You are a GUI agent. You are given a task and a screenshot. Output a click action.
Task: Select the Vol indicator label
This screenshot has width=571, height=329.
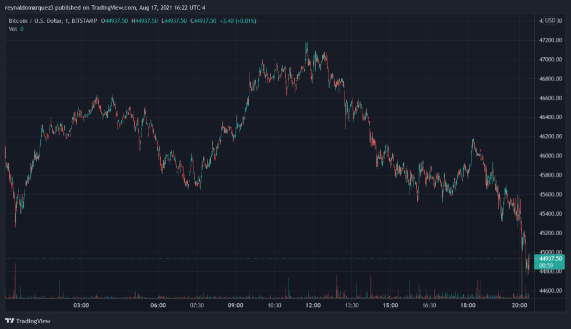click(12, 29)
